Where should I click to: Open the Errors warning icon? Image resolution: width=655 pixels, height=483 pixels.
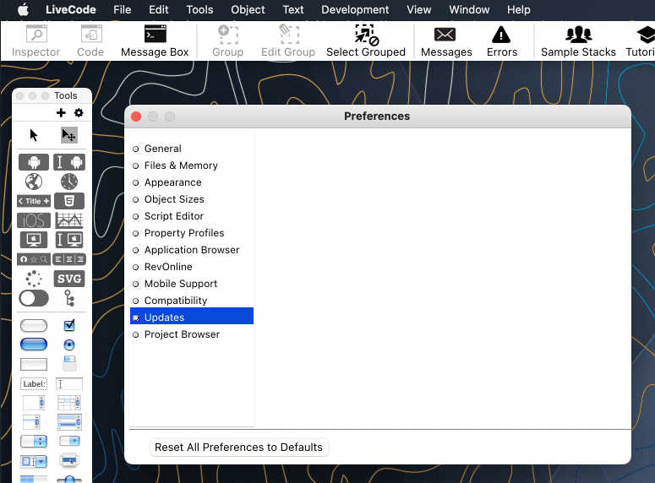502,41
